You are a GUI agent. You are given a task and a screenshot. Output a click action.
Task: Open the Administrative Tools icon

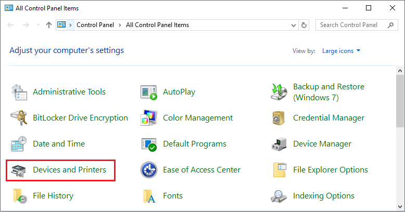click(19, 92)
